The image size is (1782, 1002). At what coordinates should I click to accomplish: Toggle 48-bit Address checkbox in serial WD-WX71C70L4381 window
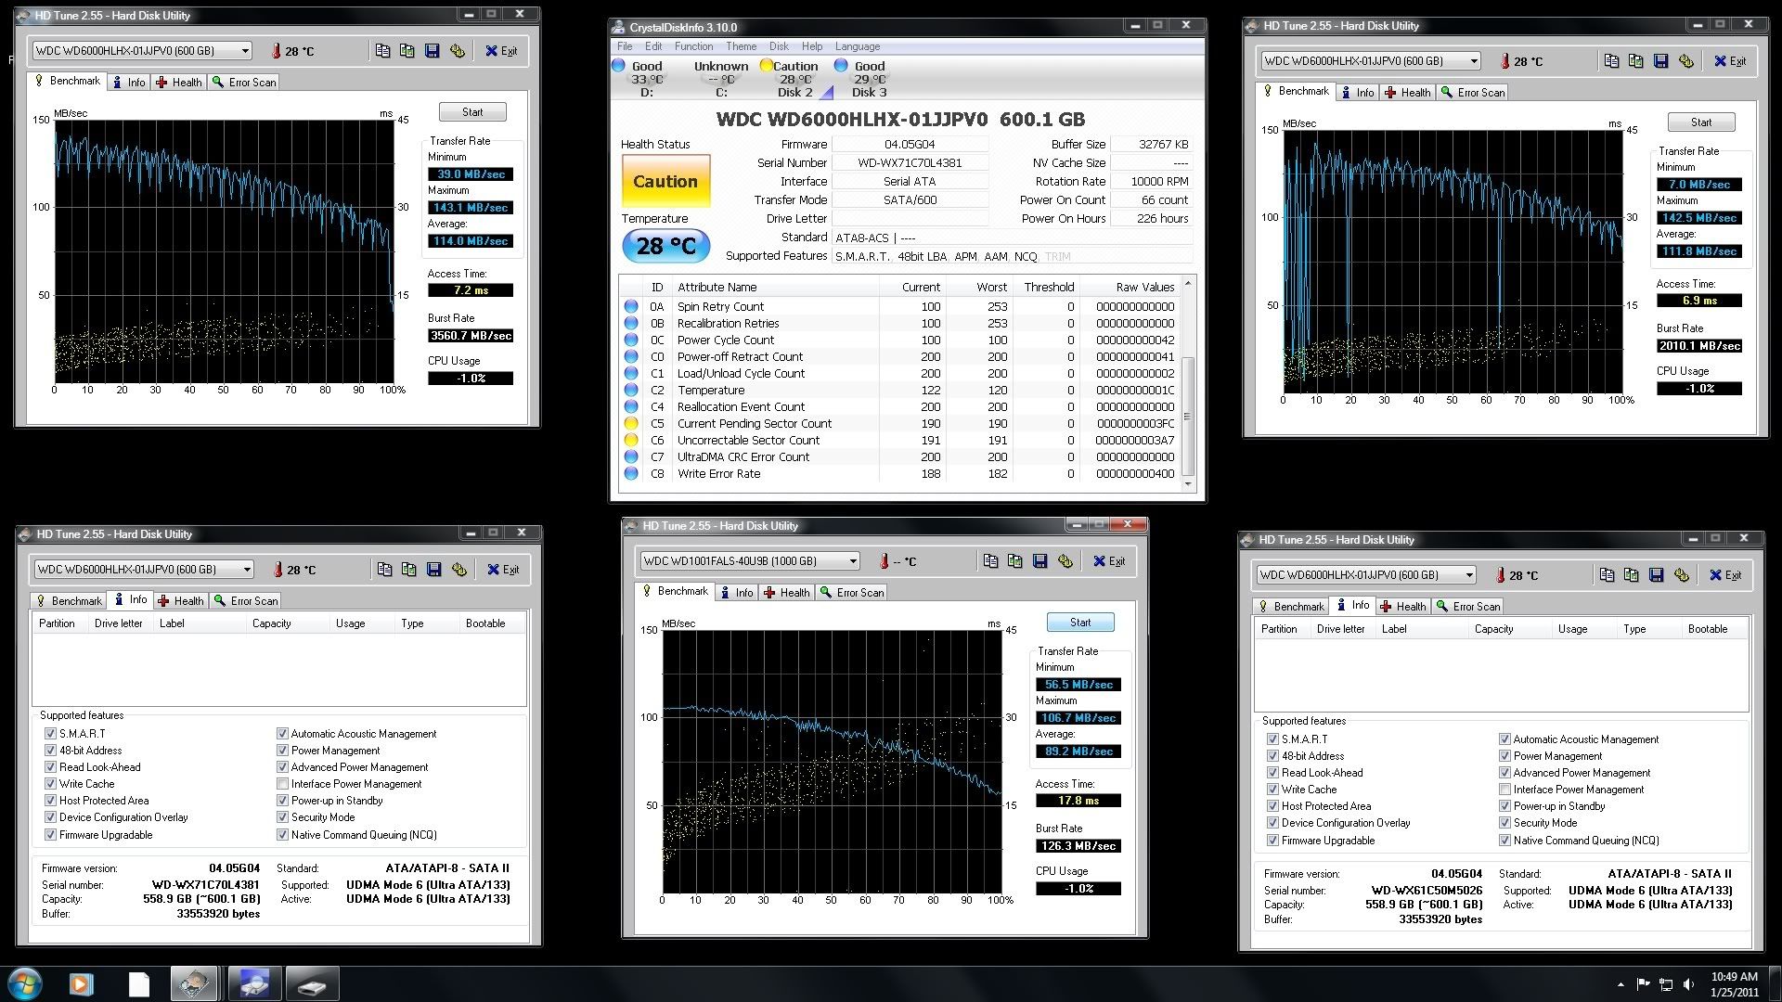(51, 751)
